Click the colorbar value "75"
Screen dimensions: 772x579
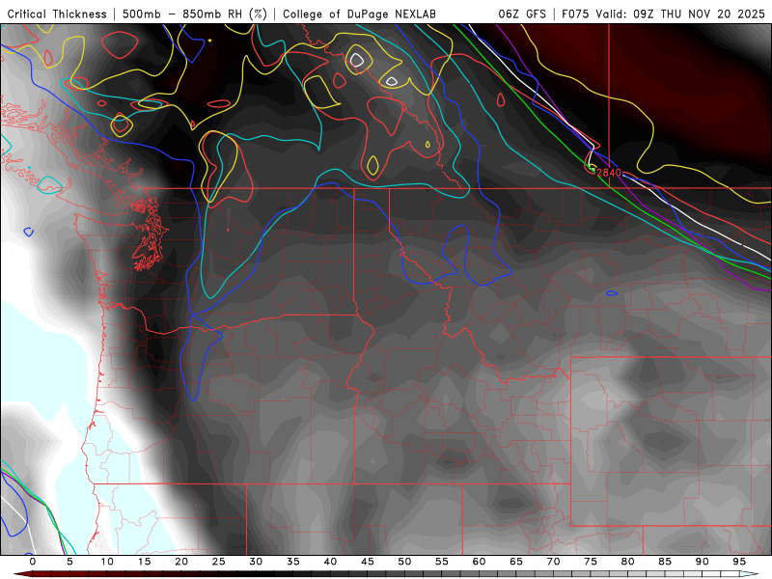[x=591, y=562]
